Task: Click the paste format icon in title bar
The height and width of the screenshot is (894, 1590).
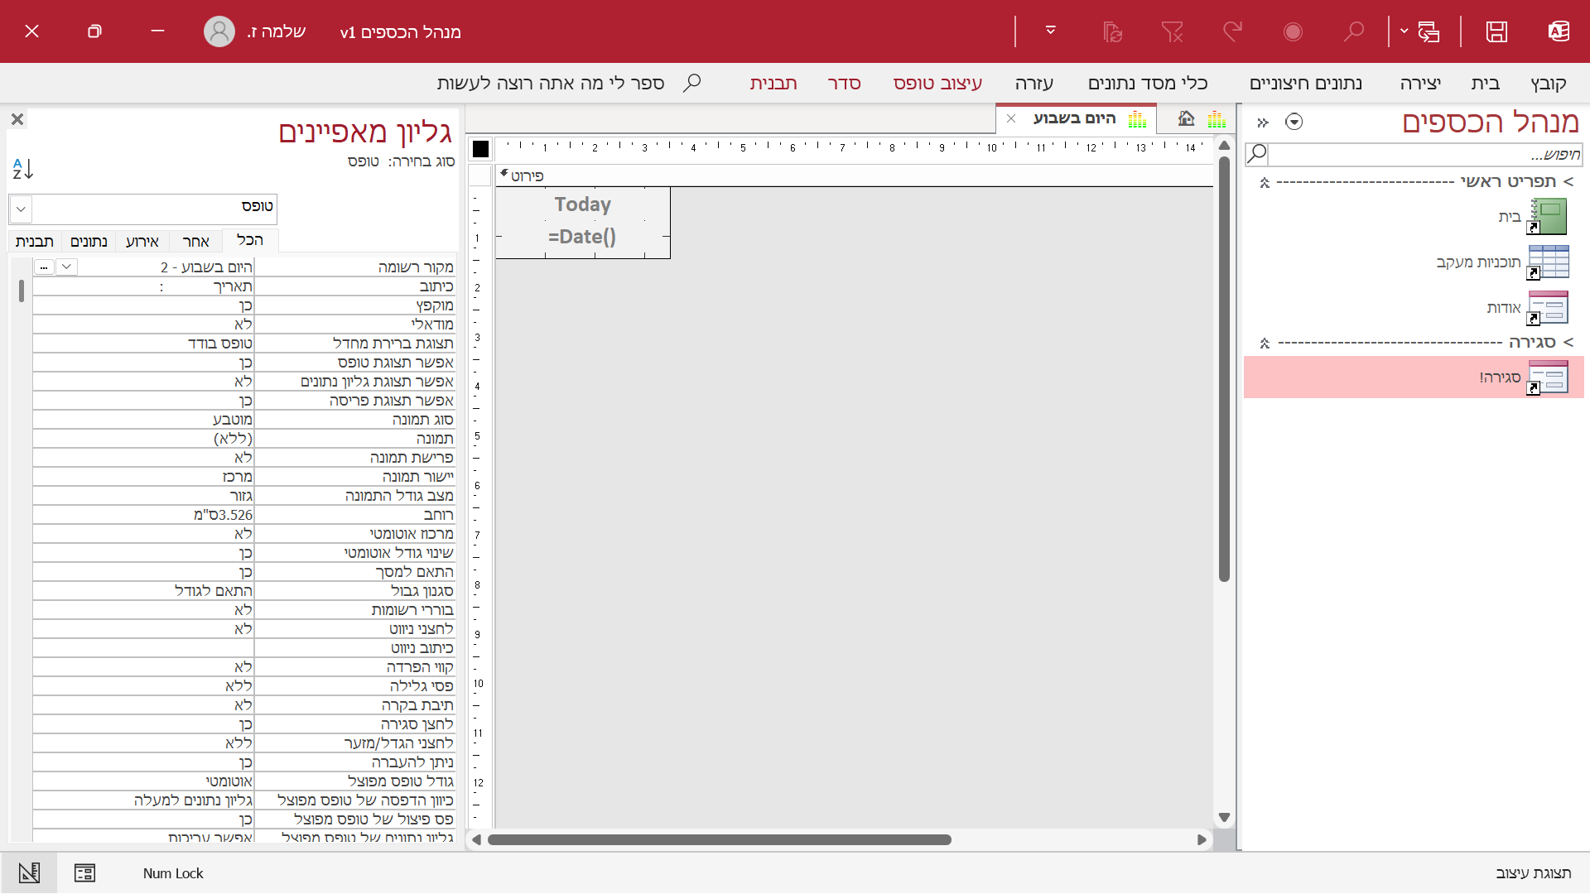Action: pos(1112,31)
